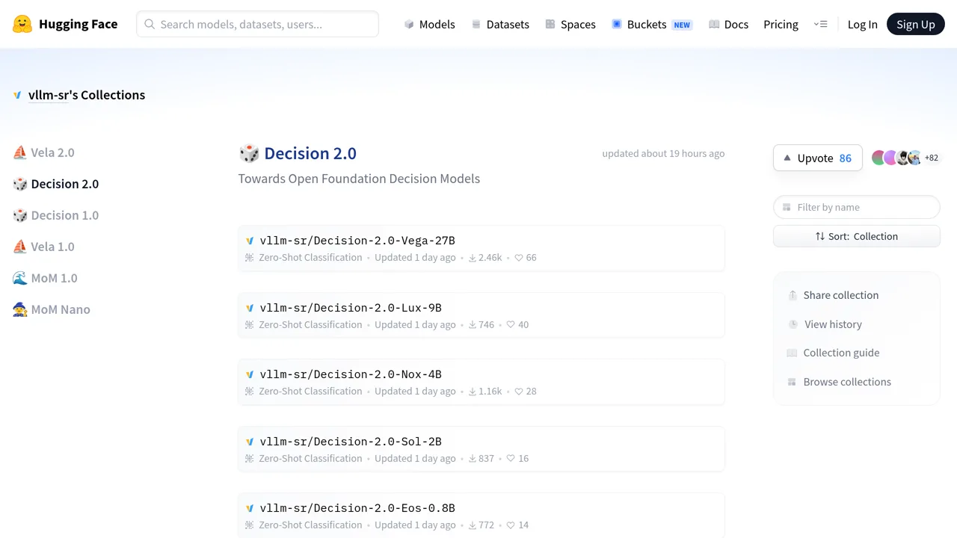Open the Vela 1.0 collection
This screenshot has width=957, height=538.
(x=44, y=247)
